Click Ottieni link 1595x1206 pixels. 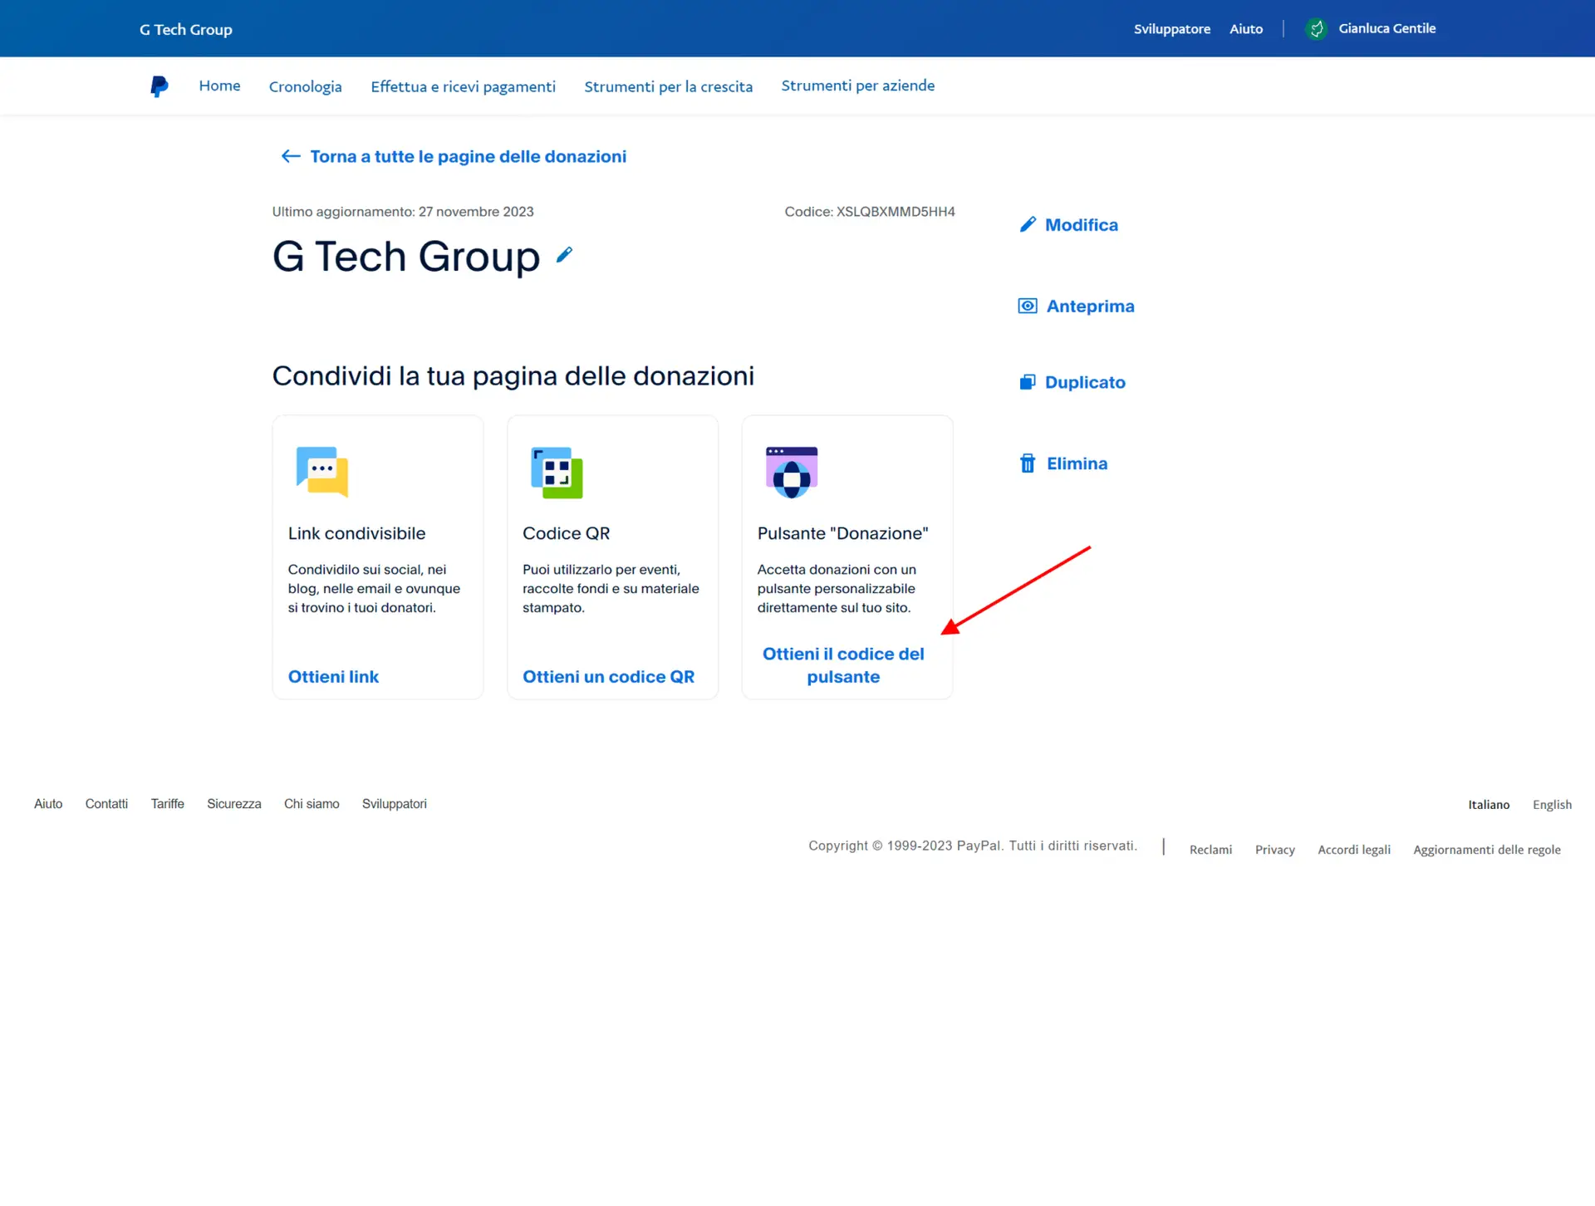coord(333,677)
